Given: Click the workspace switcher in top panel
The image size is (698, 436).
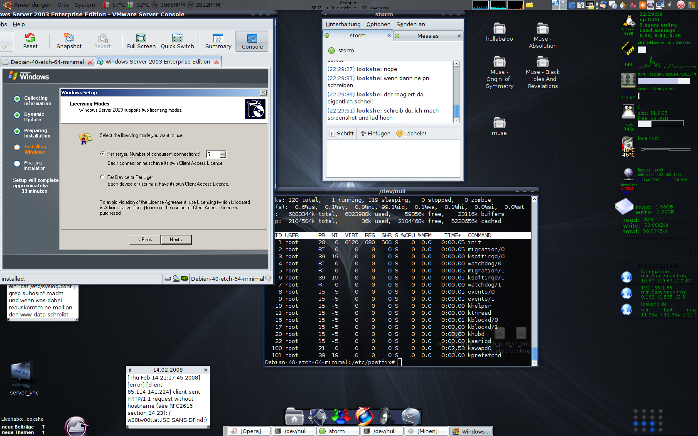Looking at the screenshot, I should click(559, 5).
